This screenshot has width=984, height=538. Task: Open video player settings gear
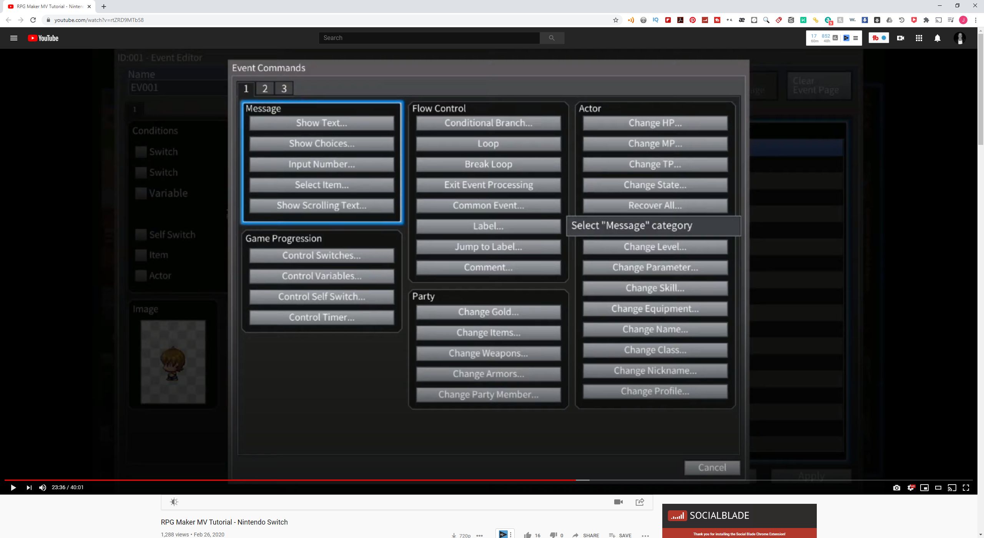[x=911, y=488]
